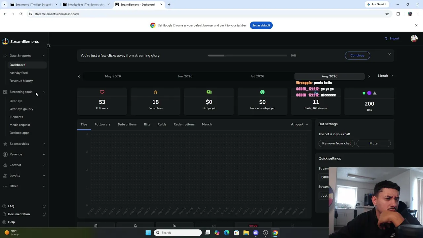Click the three-dots icon beside Other

pyautogui.click(x=5, y=186)
